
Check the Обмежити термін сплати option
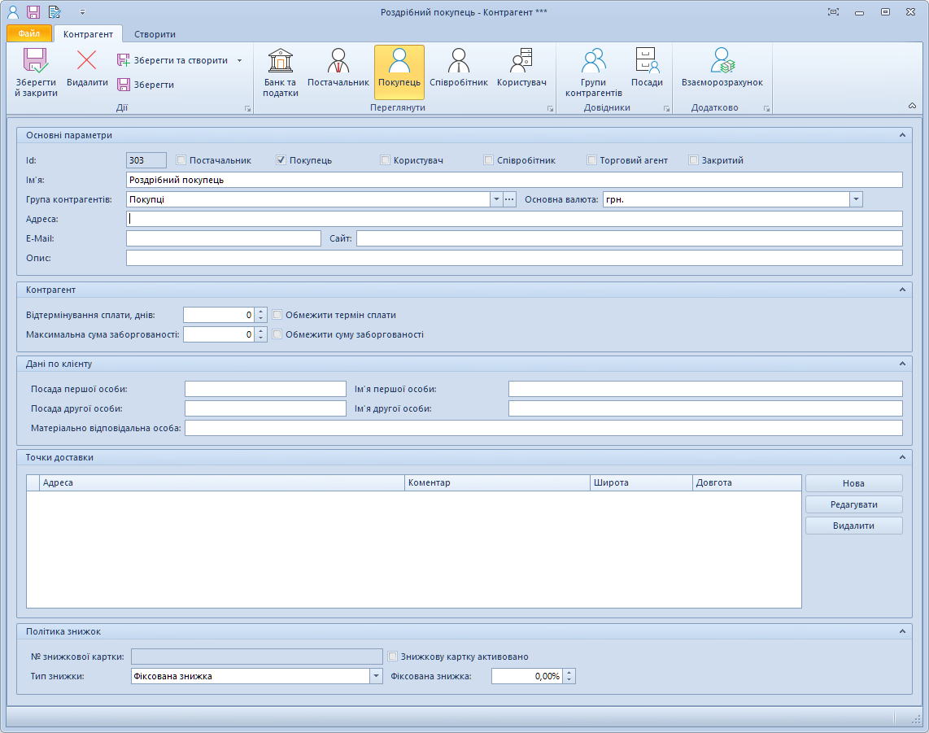point(277,315)
